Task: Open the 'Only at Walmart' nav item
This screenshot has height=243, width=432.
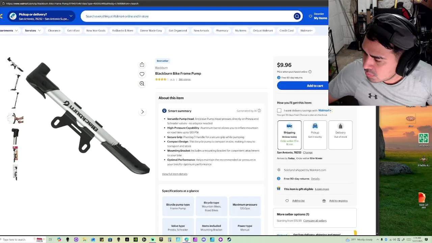Action: pyautogui.click(x=263, y=30)
